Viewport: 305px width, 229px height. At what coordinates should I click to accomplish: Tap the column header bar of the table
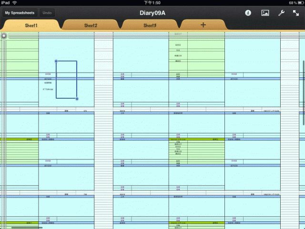click(156, 36)
